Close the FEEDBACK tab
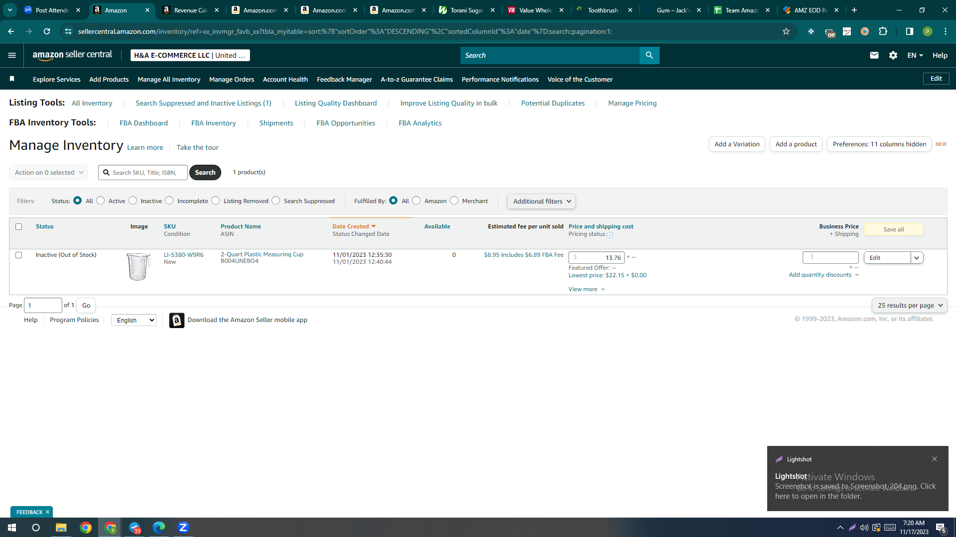This screenshot has width=956, height=537. click(x=47, y=512)
